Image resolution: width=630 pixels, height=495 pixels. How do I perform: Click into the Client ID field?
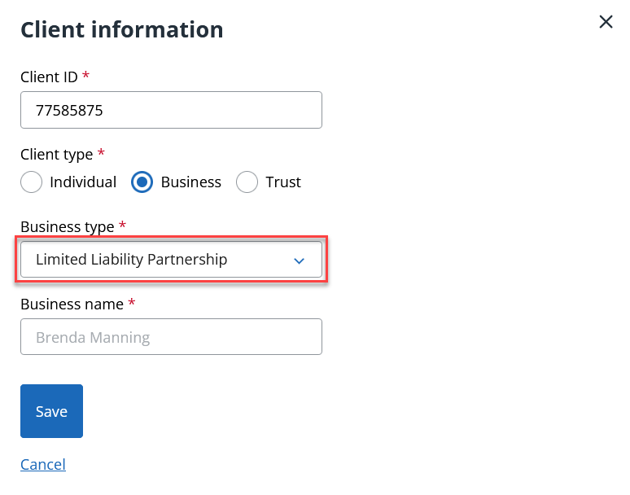coord(171,110)
